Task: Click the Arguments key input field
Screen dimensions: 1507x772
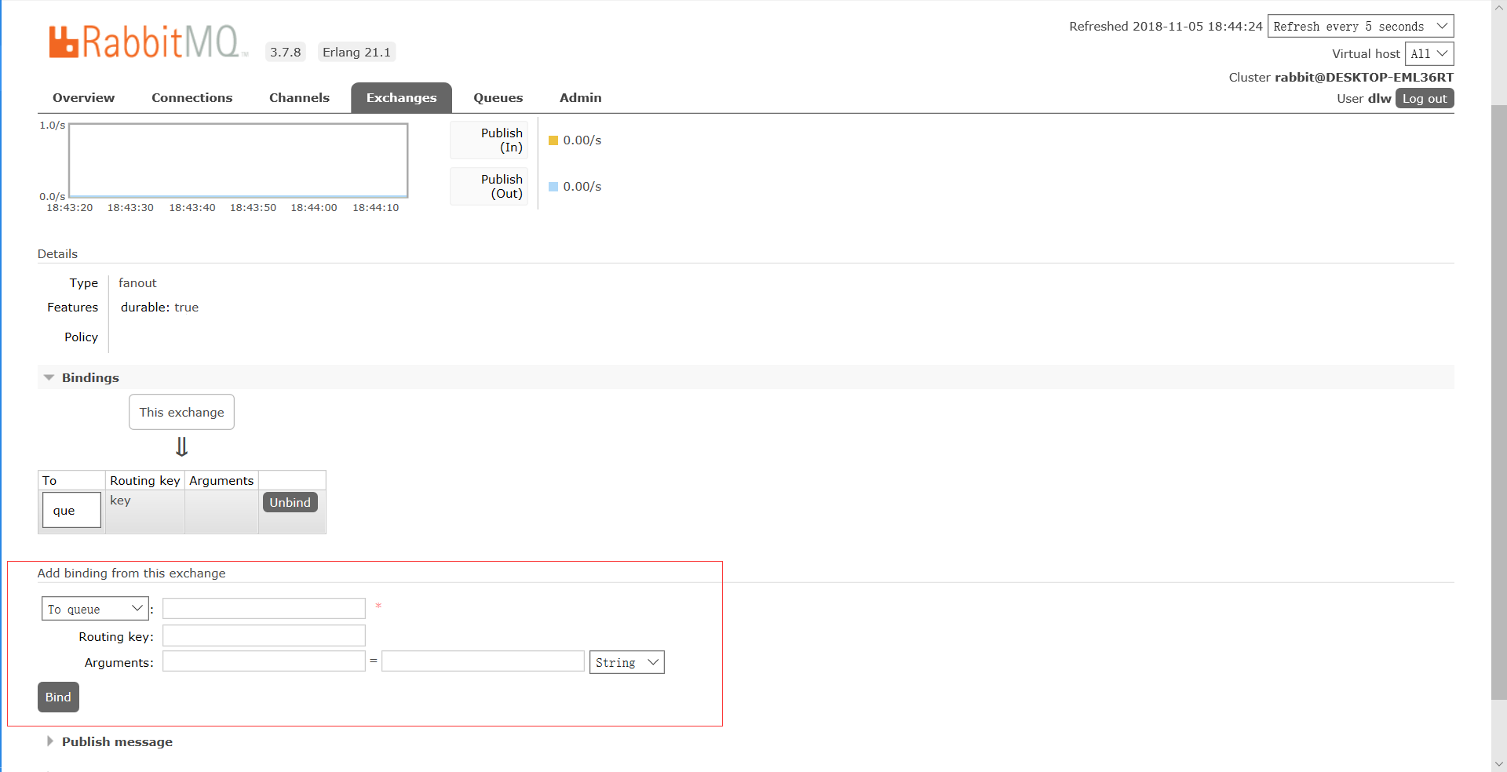Action: (x=264, y=661)
